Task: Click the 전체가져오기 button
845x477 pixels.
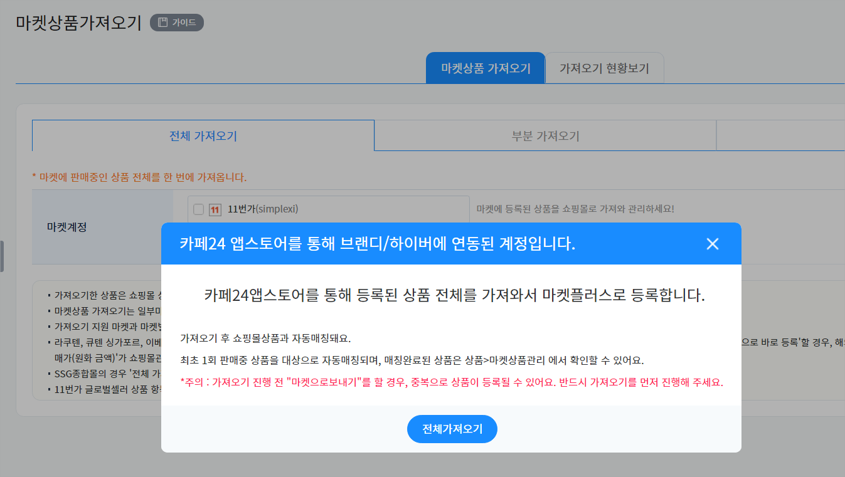Action: 452,429
